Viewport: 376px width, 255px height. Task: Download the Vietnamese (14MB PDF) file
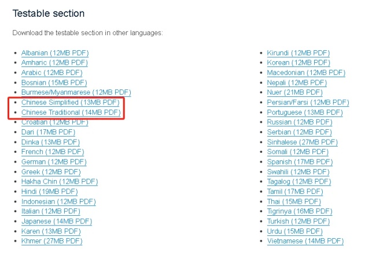pyautogui.click(x=305, y=241)
